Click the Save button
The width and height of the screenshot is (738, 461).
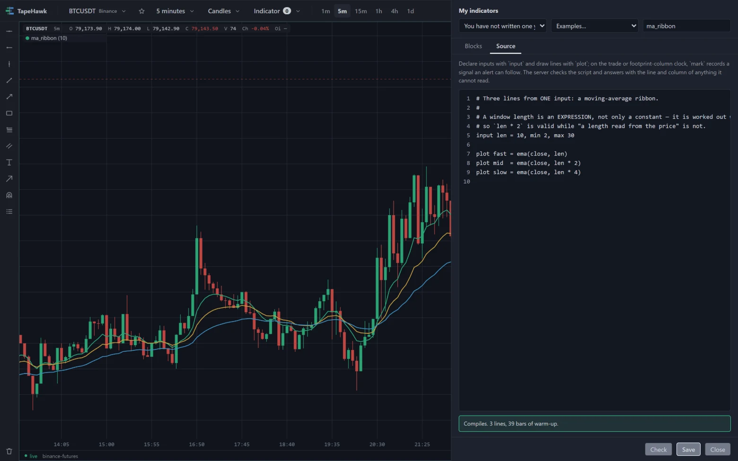pyautogui.click(x=688, y=450)
